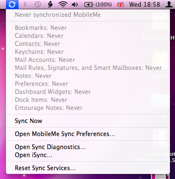Click the Wed 18:58 clock
Viewport: 175px width, 179px height.
tap(145, 5)
